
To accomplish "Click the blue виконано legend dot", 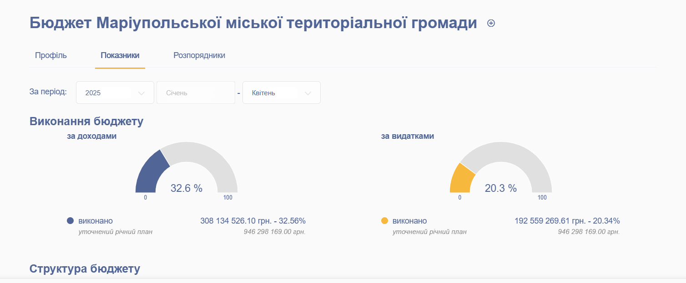I will tap(70, 221).
